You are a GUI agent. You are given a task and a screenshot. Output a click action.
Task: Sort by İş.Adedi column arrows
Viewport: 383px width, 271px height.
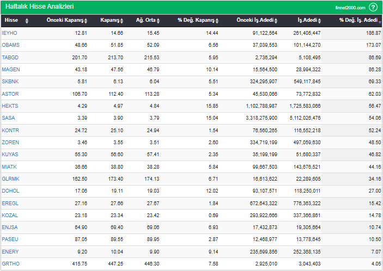tap(323, 21)
